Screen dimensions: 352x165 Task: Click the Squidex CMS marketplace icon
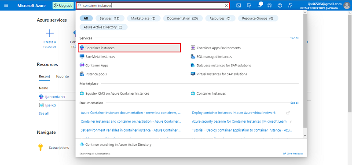coord(82,93)
